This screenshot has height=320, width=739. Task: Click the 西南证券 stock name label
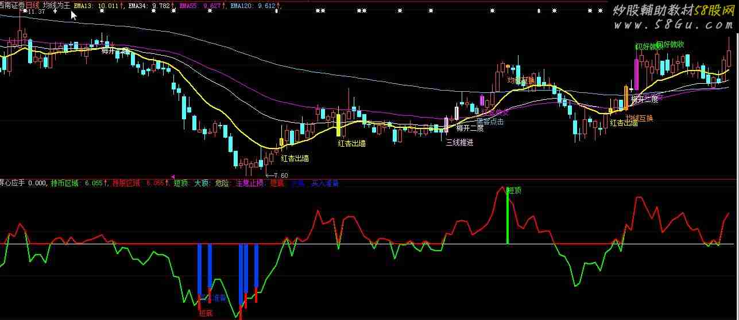(x=13, y=5)
